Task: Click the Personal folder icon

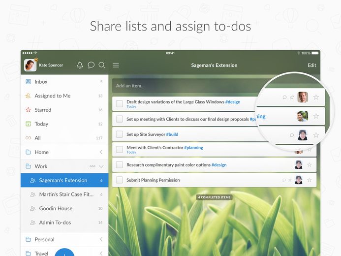Action: (x=28, y=239)
